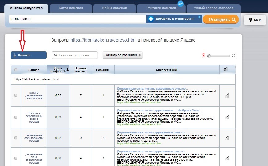Screen dimensions: 268x166
Task: Sort by the Показов в месяц column
Action: coord(81,70)
